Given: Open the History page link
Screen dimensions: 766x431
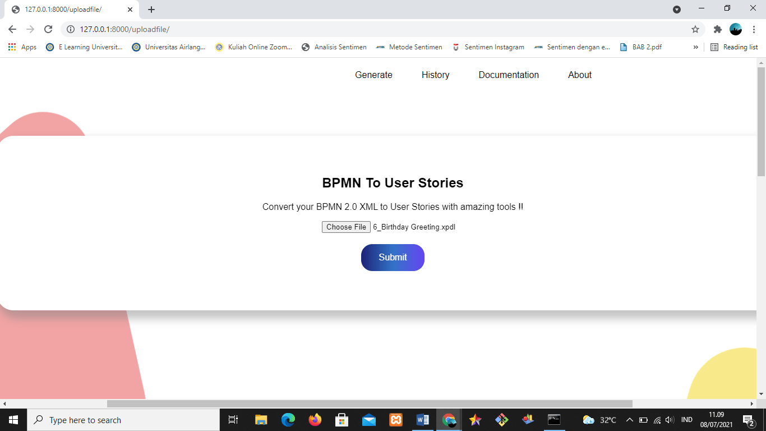Looking at the screenshot, I should tap(435, 75).
